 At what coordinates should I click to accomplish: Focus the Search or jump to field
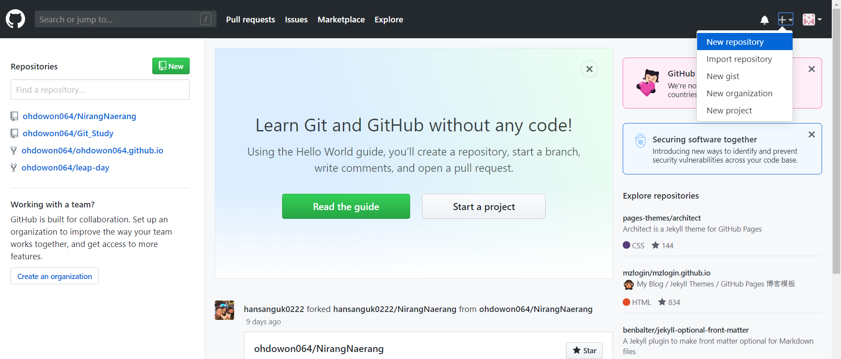pyautogui.click(x=125, y=19)
